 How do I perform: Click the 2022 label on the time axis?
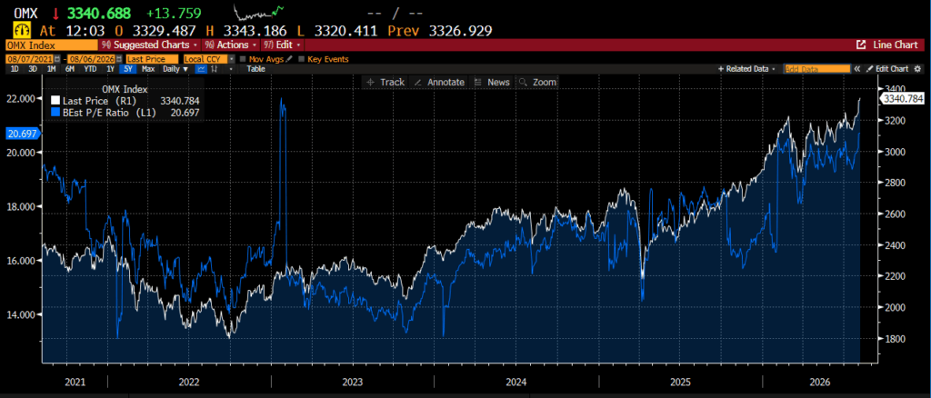[x=189, y=382]
